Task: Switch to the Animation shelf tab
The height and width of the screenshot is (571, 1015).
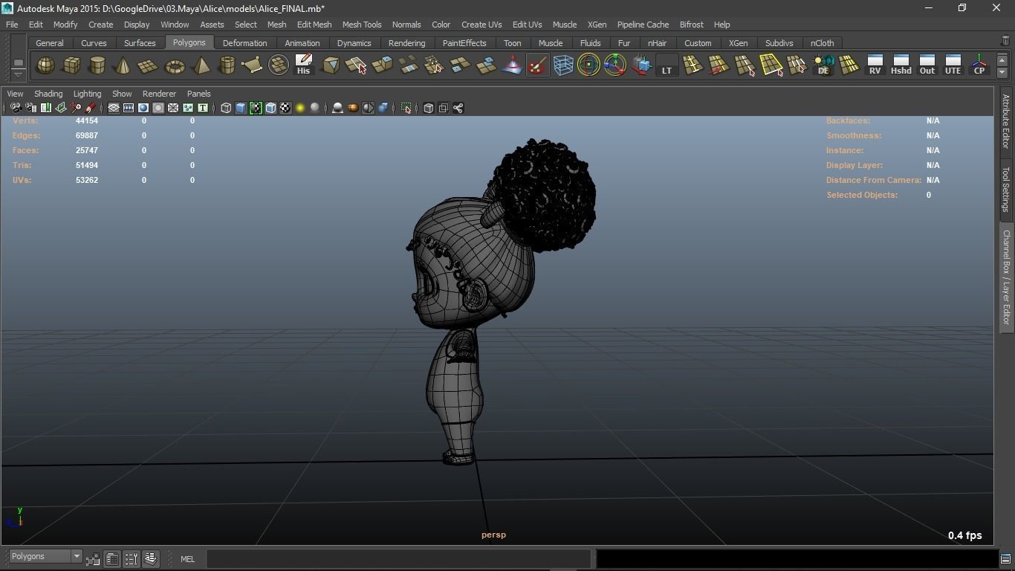Action: click(302, 43)
